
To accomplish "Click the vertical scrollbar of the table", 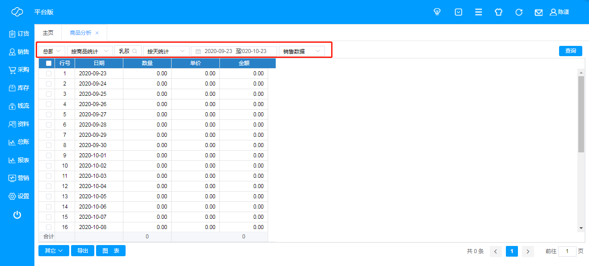I will (x=581, y=114).
